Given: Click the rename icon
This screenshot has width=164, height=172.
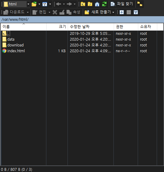Looking at the screenshot, I should [62, 12].
